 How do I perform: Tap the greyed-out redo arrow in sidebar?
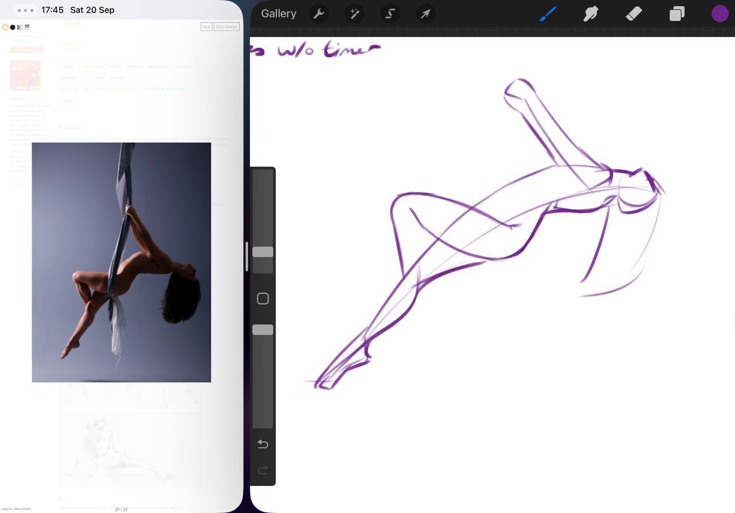coord(262,471)
